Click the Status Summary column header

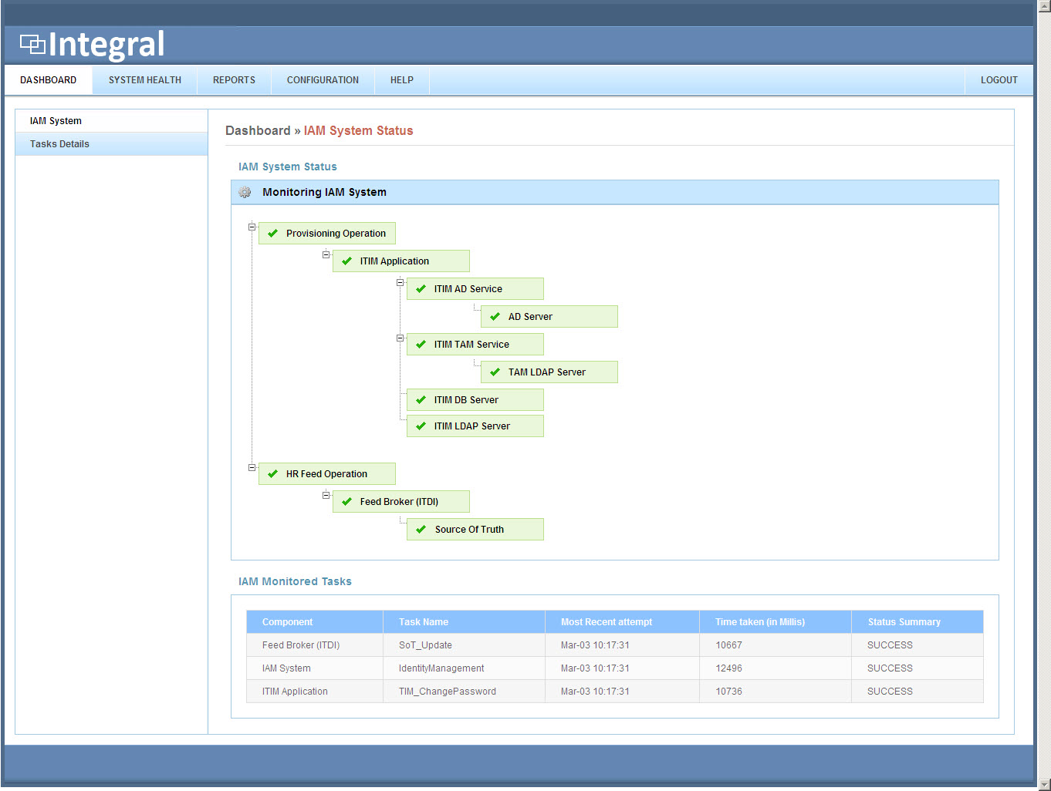click(918, 622)
